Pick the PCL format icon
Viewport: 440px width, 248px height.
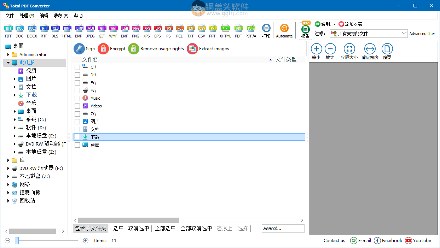click(180, 28)
